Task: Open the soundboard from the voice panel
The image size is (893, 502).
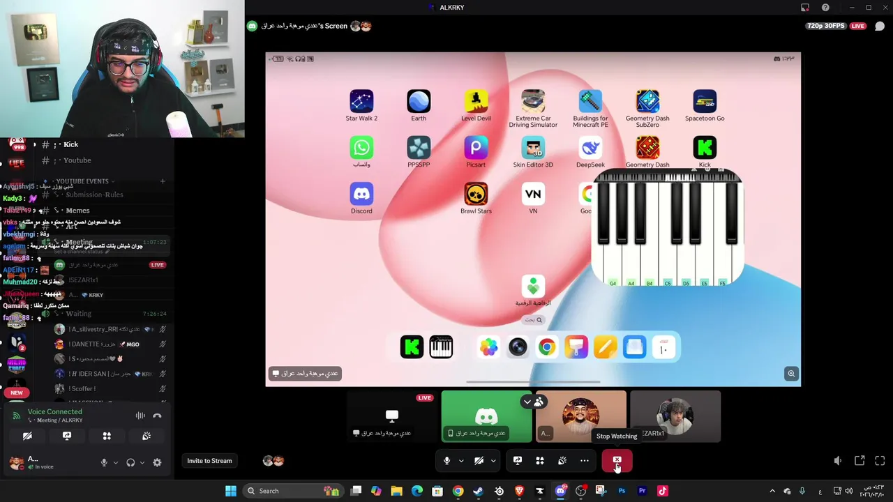Action: [147, 436]
